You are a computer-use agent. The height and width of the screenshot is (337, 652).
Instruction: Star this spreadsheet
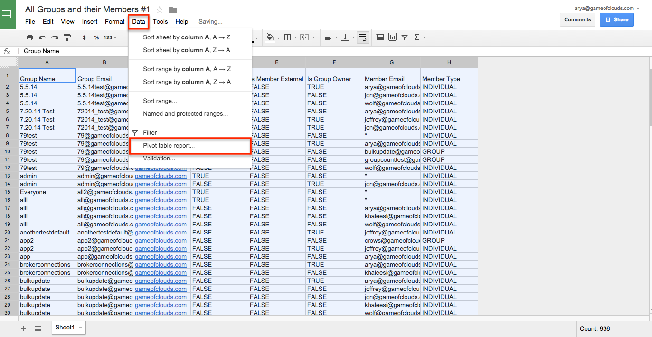pyautogui.click(x=160, y=9)
